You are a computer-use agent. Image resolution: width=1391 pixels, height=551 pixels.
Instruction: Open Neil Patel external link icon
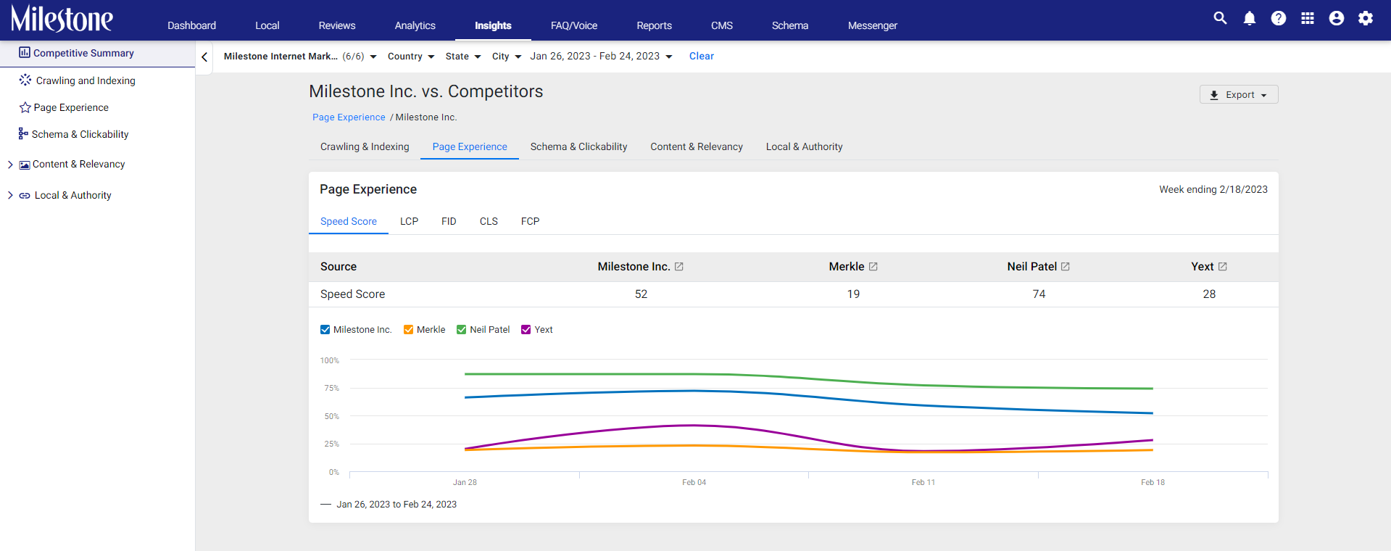[x=1066, y=267]
